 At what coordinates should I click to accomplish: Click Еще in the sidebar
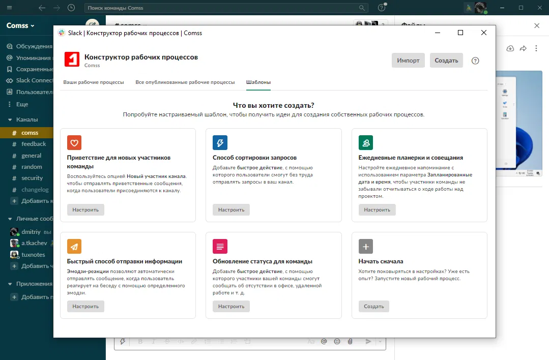tap(17, 104)
